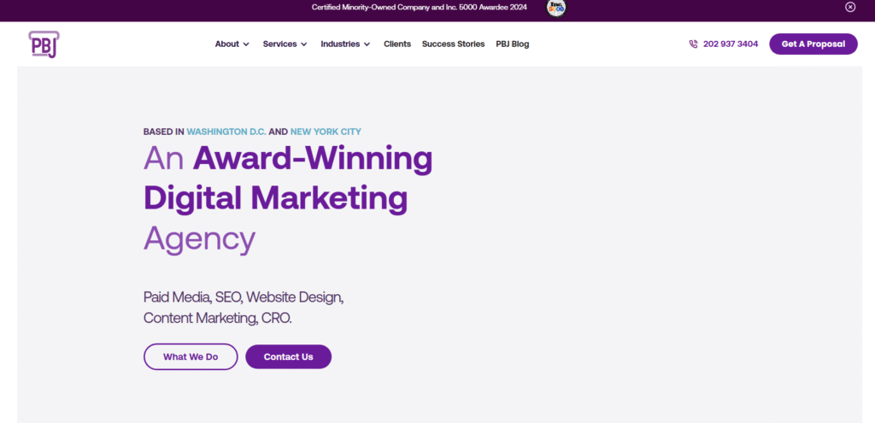Screen dimensions: 875x423
Task: Click the Inc. 5000 badge in the banner
Action: tap(555, 7)
